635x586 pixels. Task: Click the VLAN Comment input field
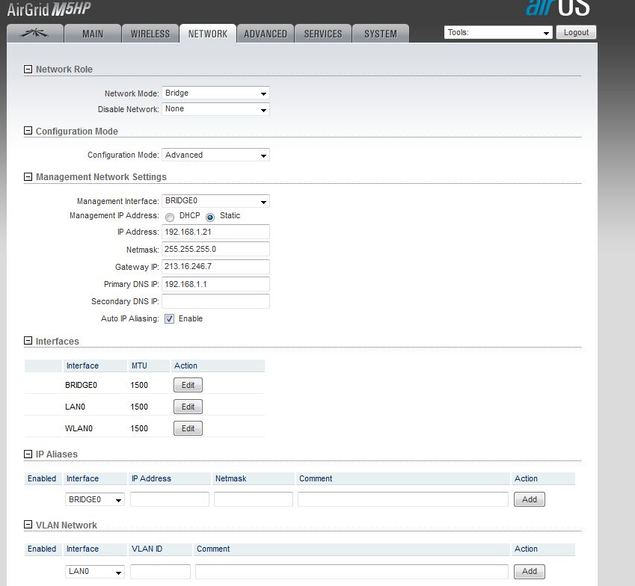[x=352, y=572]
